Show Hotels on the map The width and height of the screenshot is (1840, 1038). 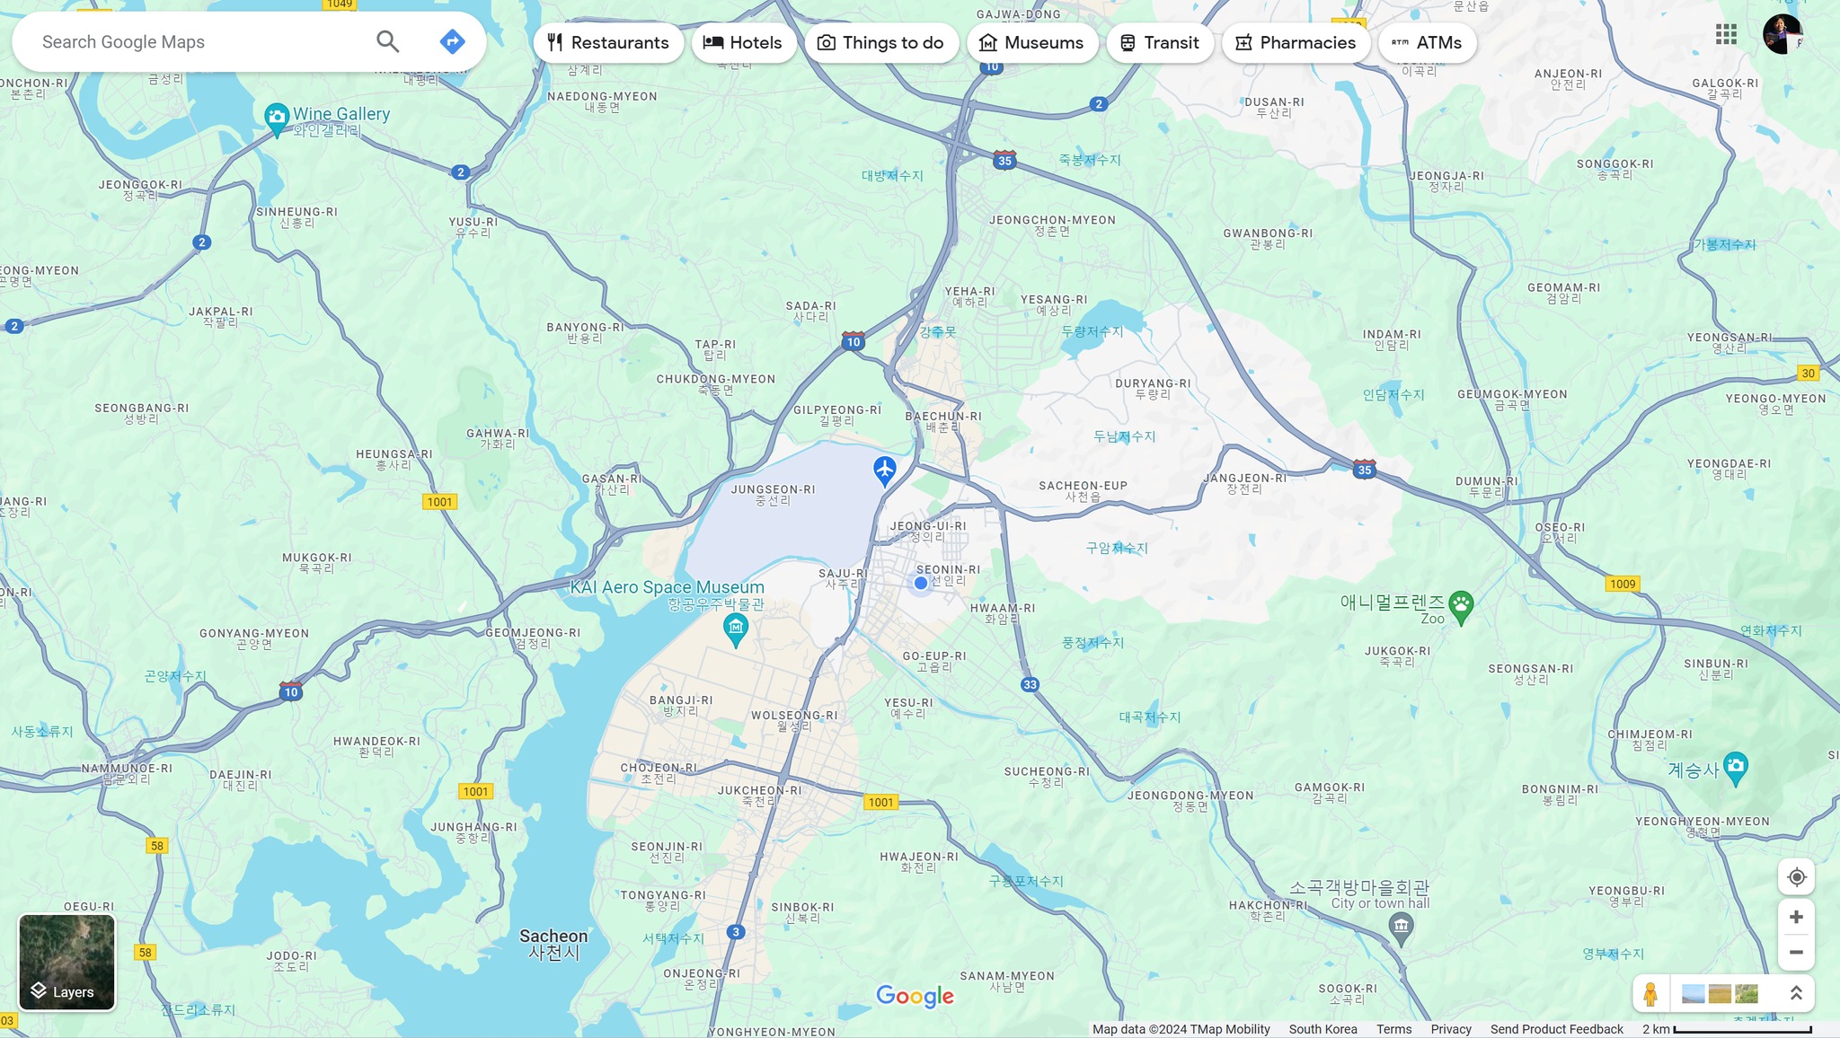(x=743, y=42)
